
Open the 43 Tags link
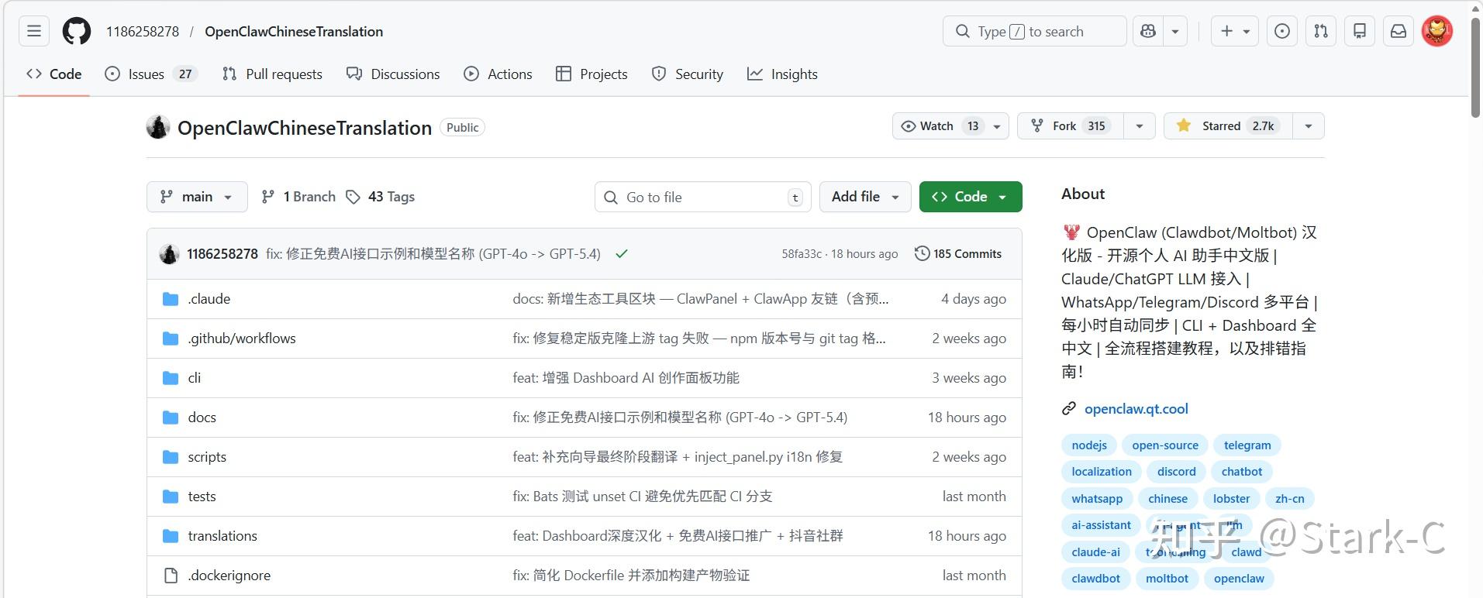tap(381, 197)
